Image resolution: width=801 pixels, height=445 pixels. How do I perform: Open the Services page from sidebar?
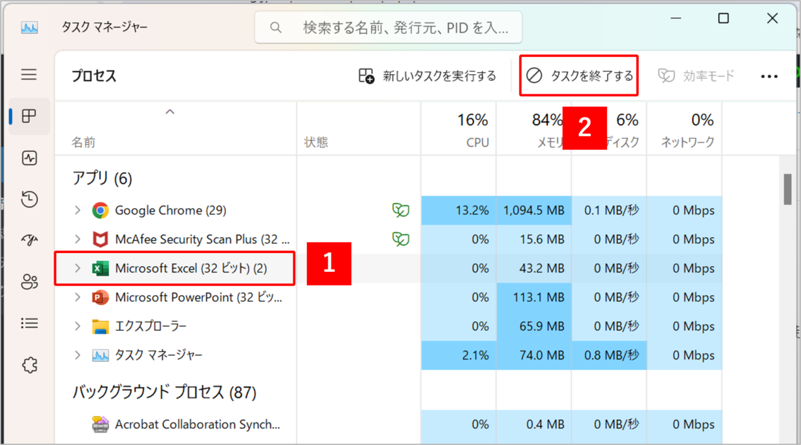click(29, 365)
